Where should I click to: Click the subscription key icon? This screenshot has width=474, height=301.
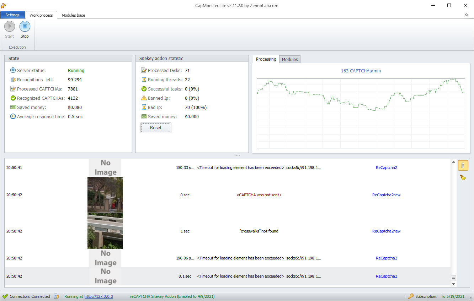411,296
